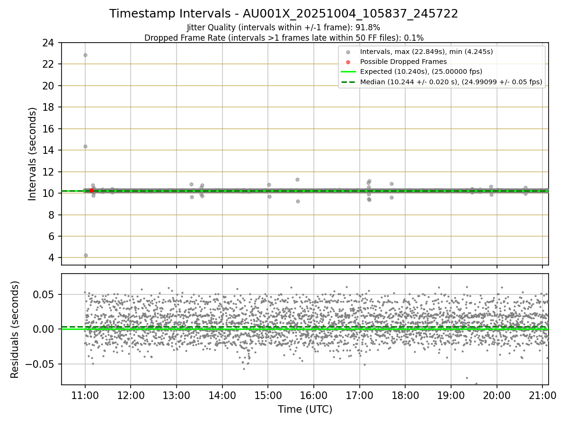Click the '21:00' x-axis tick label
568x426 pixels.
542,395
